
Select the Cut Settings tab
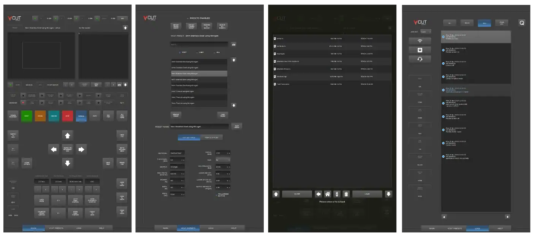coord(189,137)
